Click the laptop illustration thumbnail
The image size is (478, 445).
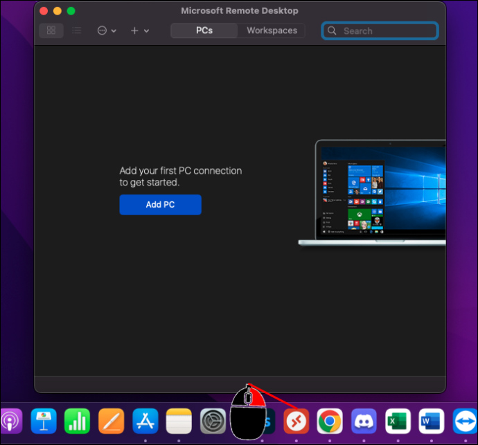point(372,193)
